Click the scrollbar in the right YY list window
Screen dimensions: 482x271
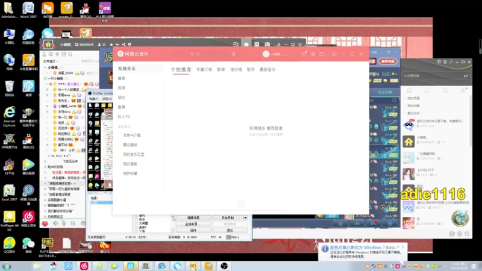(470, 122)
